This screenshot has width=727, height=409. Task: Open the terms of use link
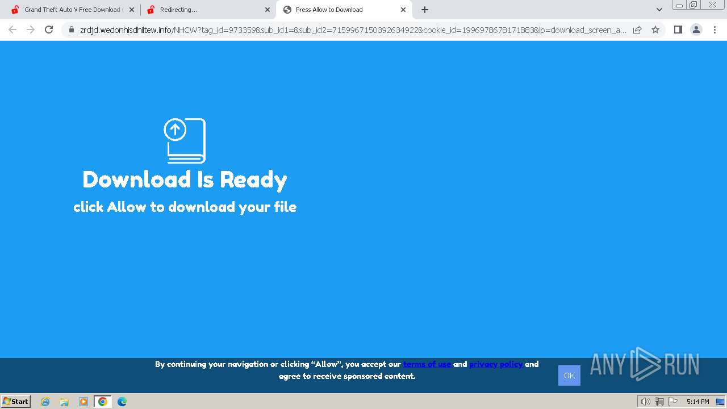[x=428, y=364]
